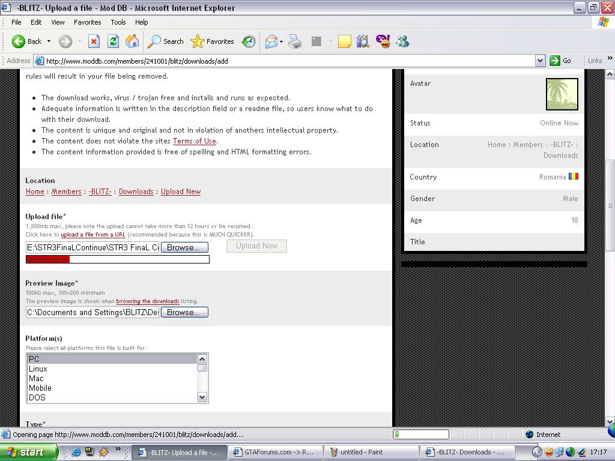This screenshot has height=461, width=615.
Task: Open the Back button history dropdown
Action: [x=49, y=41]
